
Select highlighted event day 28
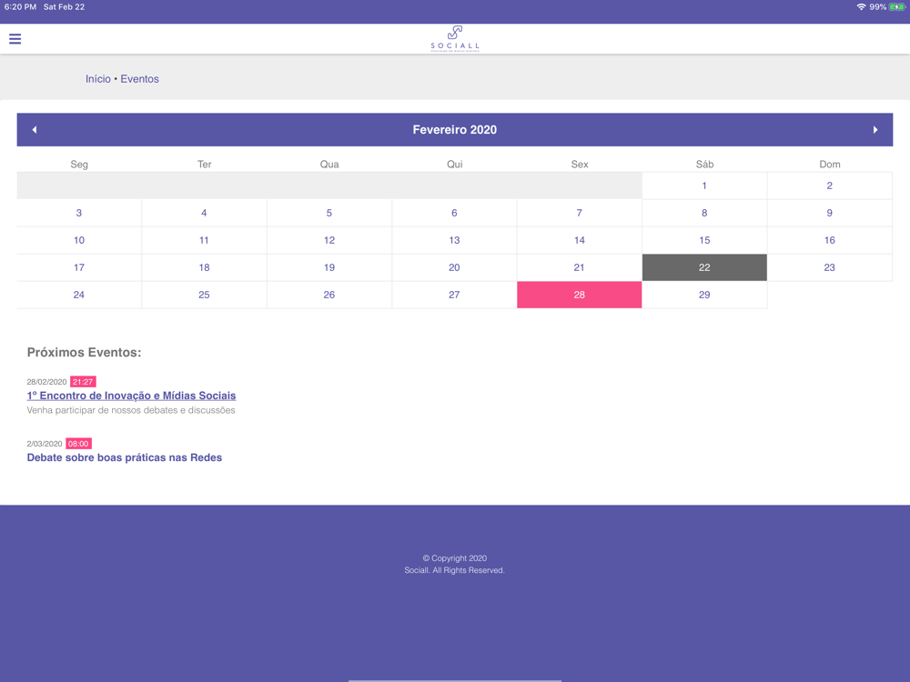(x=579, y=295)
